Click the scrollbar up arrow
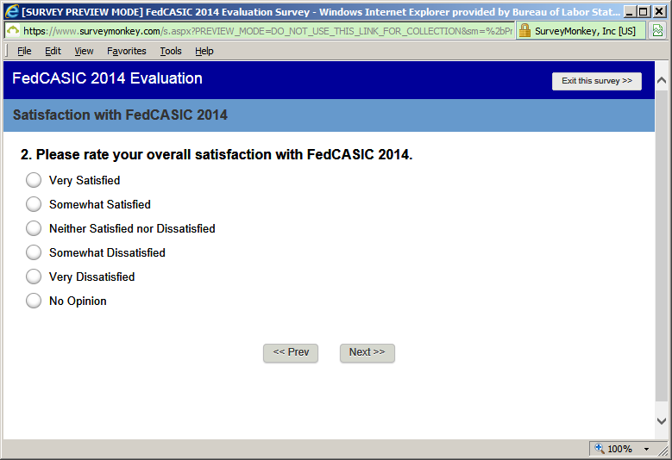 [x=662, y=80]
